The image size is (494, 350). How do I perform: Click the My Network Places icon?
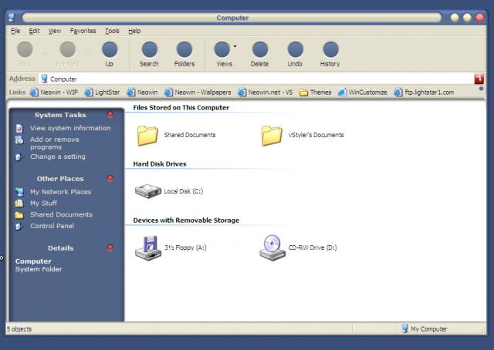point(19,192)
